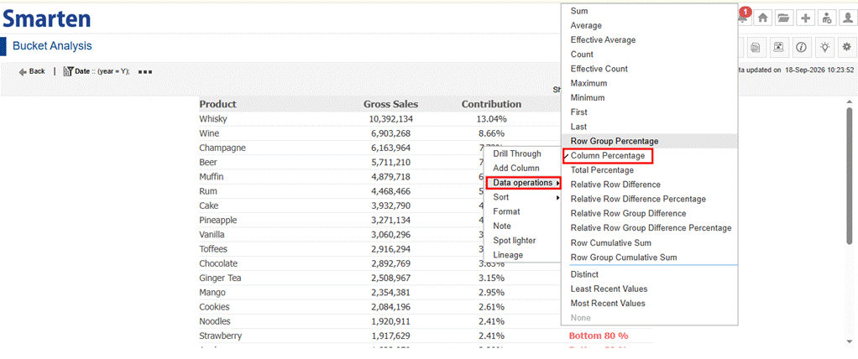Click the vertical scrollbar up arrow
The image size is (858, 359).
(849, 102)
